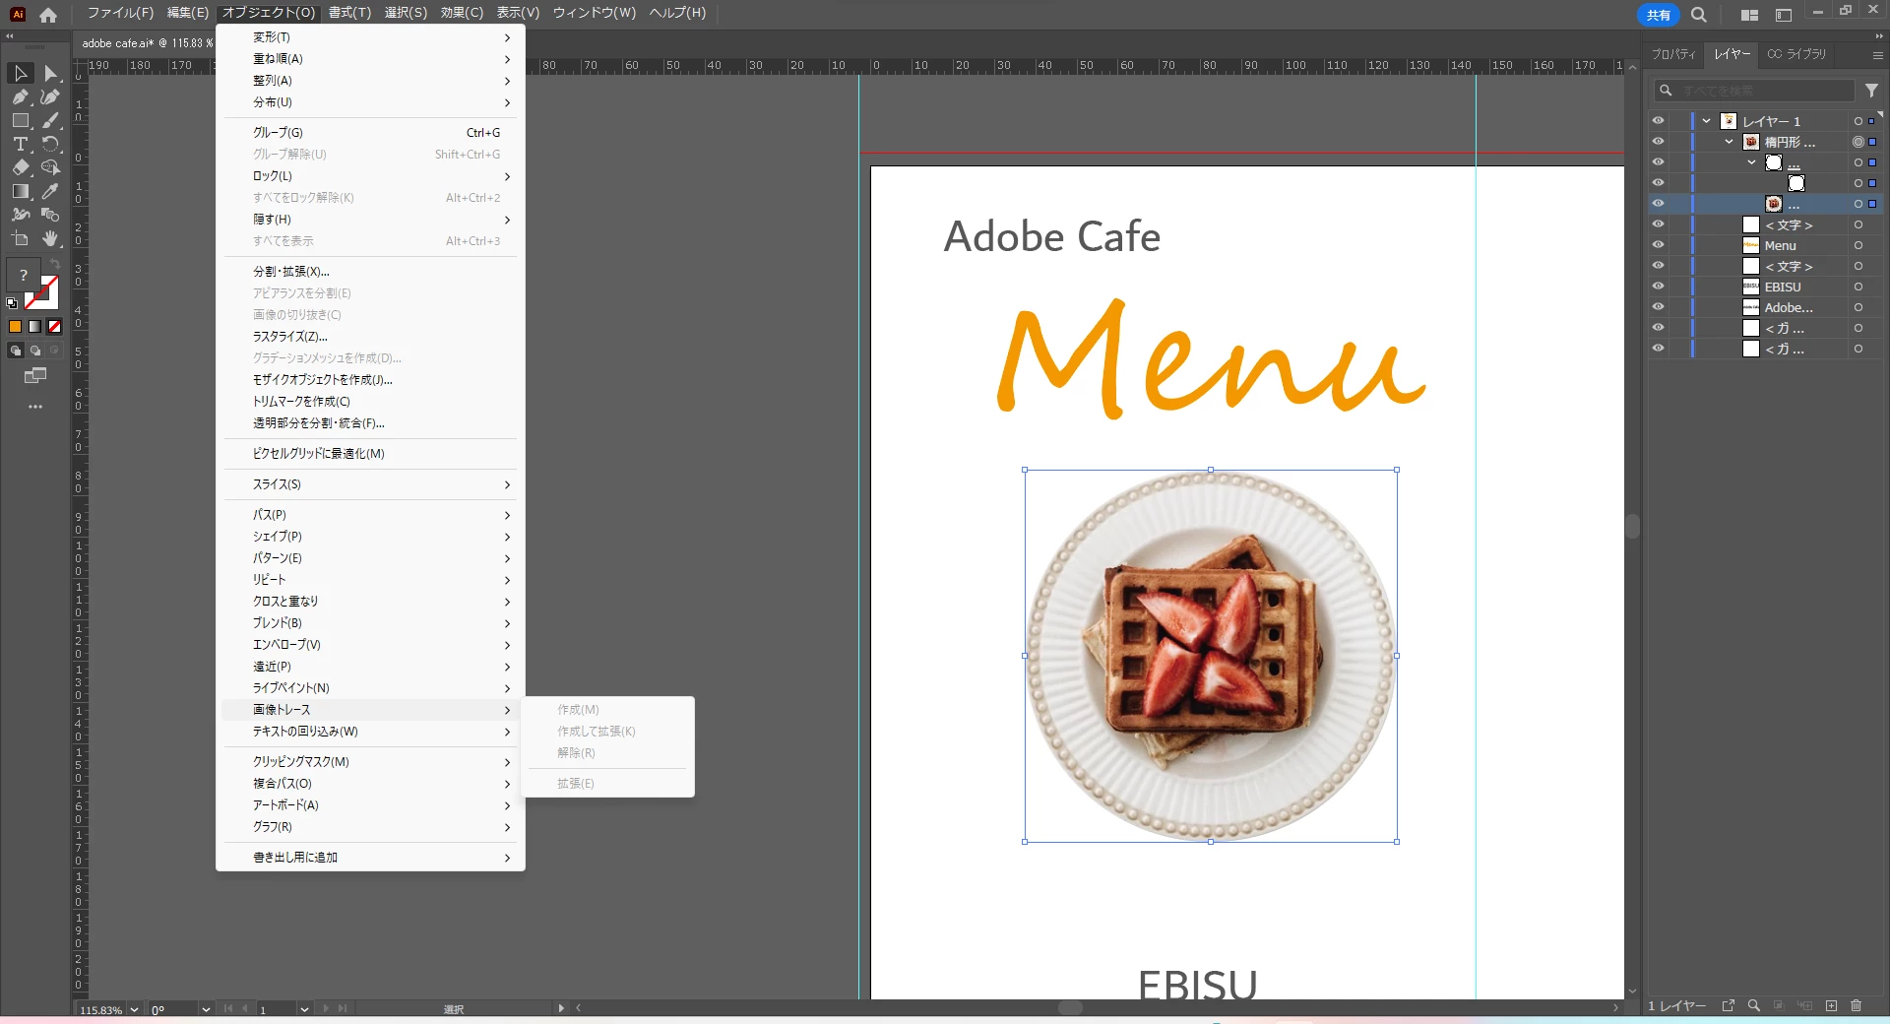This screenshot has width=1890, height=1024.
Task: Select the Rotate tool
Action: [50, 145]
